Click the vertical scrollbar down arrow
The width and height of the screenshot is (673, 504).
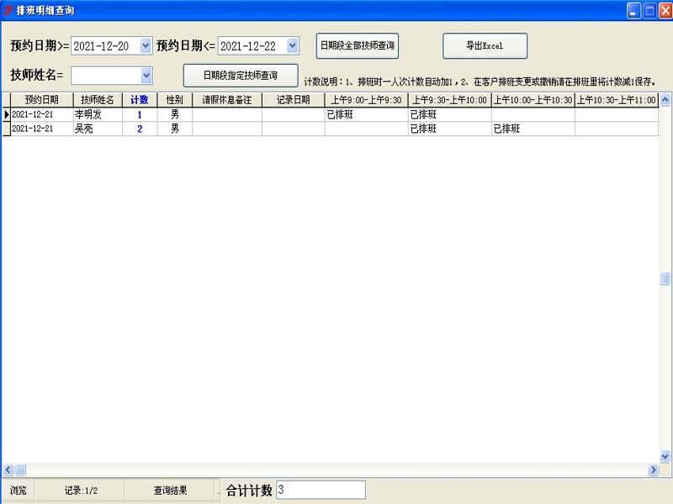[x=665, y=456]
